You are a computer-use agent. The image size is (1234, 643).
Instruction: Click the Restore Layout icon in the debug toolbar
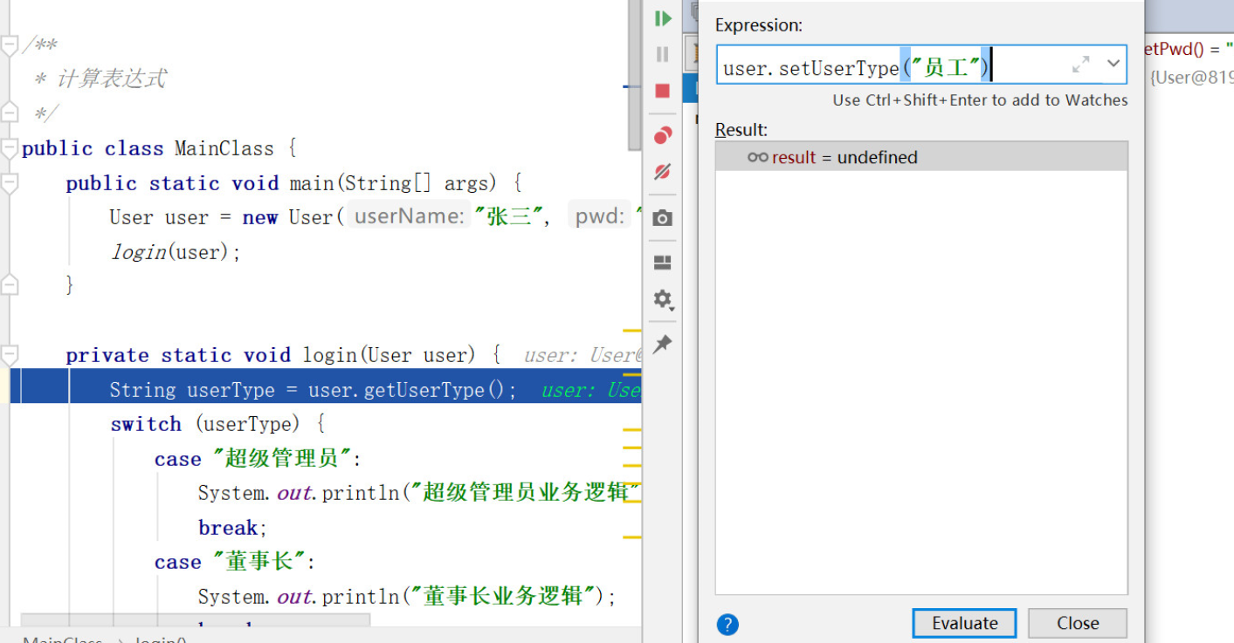pyautogui.click(x=663, y=263)
